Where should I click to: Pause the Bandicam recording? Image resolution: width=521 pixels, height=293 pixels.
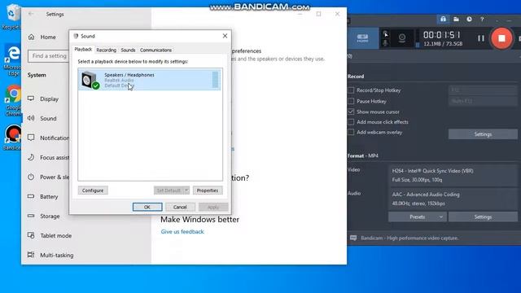(x=481, y=38)
